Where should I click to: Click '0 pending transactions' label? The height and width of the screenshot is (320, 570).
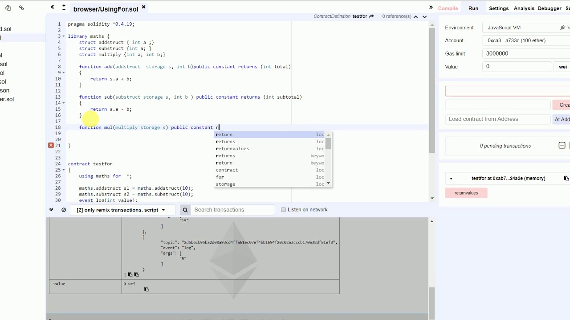pyautogui.click(x=505, y=146)
